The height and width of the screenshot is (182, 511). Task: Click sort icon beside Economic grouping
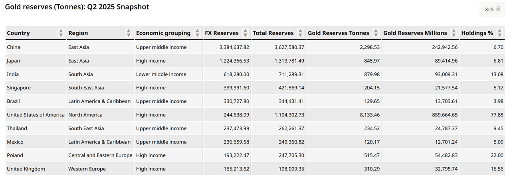click(x=197, y=33)
